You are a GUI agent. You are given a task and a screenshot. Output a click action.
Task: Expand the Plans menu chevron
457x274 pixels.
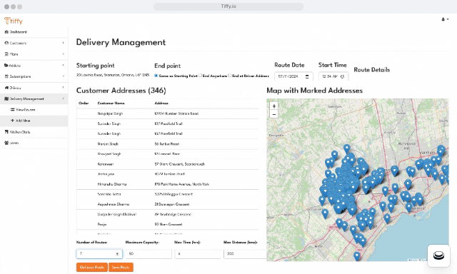(x=63, y=54)
